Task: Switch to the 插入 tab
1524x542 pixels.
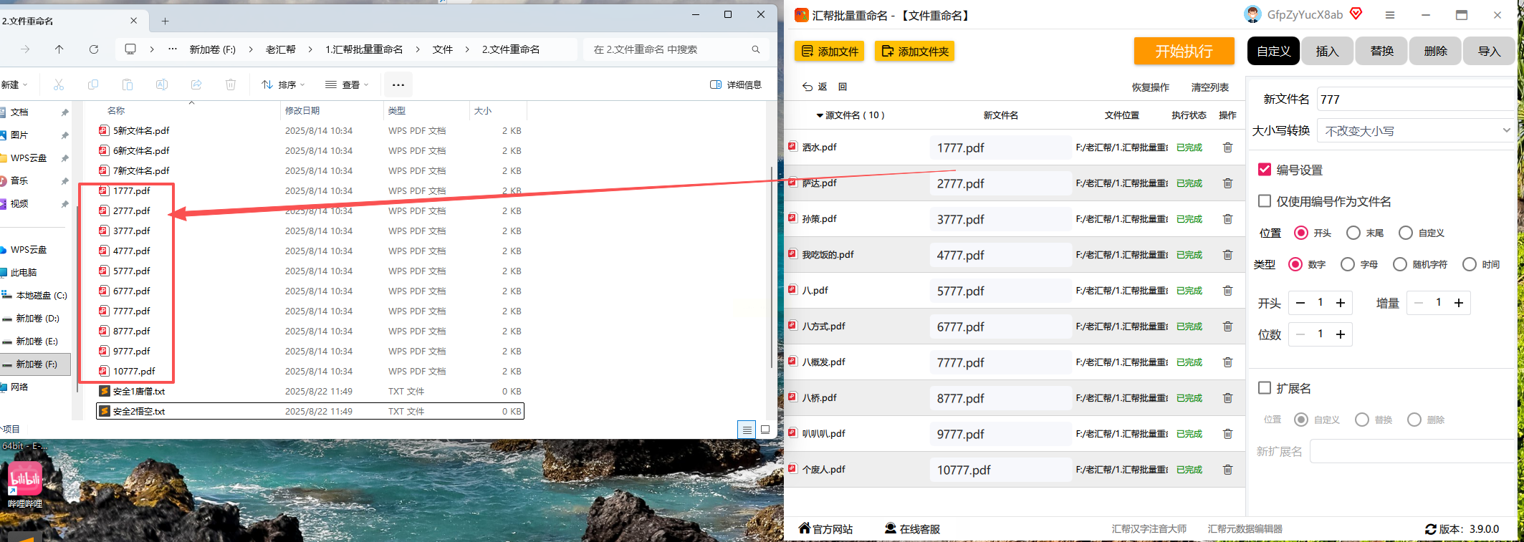Action: [1327, 51]
